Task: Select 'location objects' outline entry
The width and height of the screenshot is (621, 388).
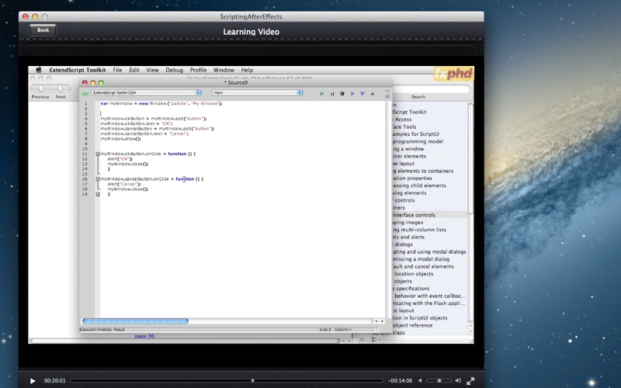Action: (x=414, y=274)
